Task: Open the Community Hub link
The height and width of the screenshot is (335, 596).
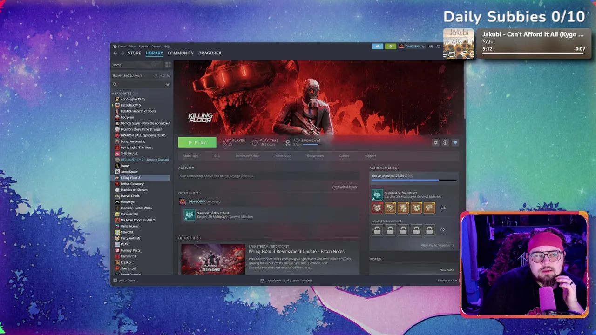Action: click(x=247, y=156)
